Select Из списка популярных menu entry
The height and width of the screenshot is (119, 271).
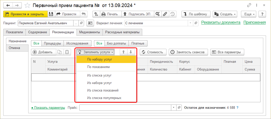point(104,98)
